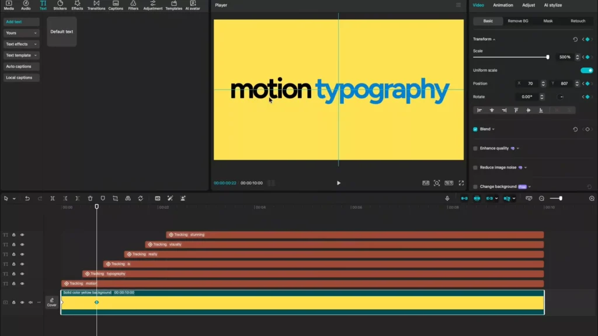Image resolution: width=598 pixels, height=336 pixels.
Task: Click the Auto captions button
Action: point(19,66)
